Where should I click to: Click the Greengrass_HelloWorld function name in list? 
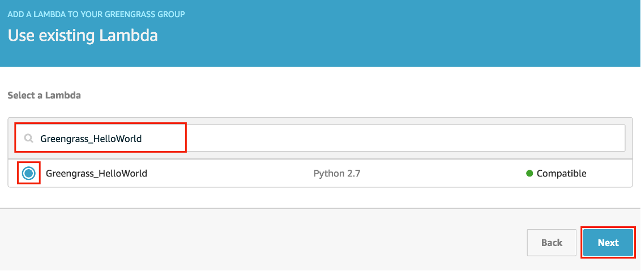coord(96,173)
